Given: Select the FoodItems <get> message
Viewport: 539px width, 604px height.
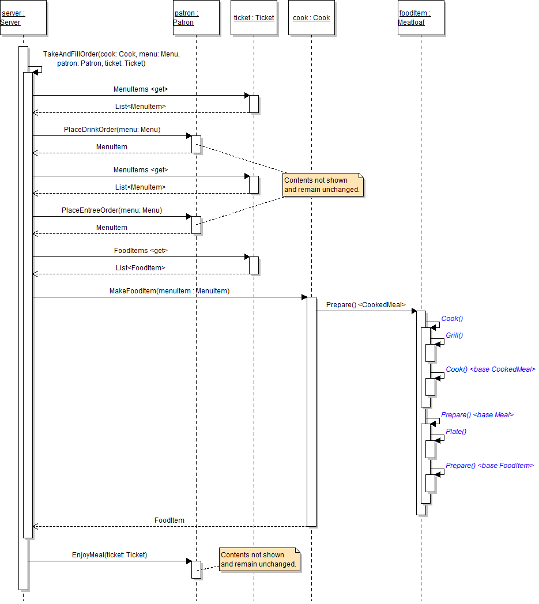Looking at the screenshot, I should 141,251.
